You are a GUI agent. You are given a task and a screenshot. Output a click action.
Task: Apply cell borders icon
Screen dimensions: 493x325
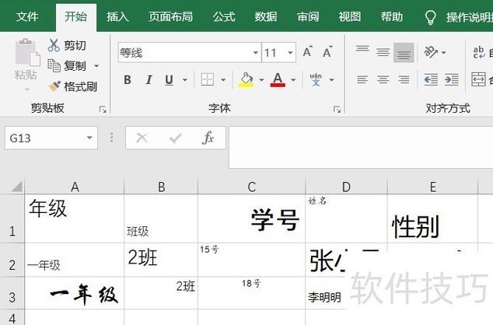tap(208, 79)
